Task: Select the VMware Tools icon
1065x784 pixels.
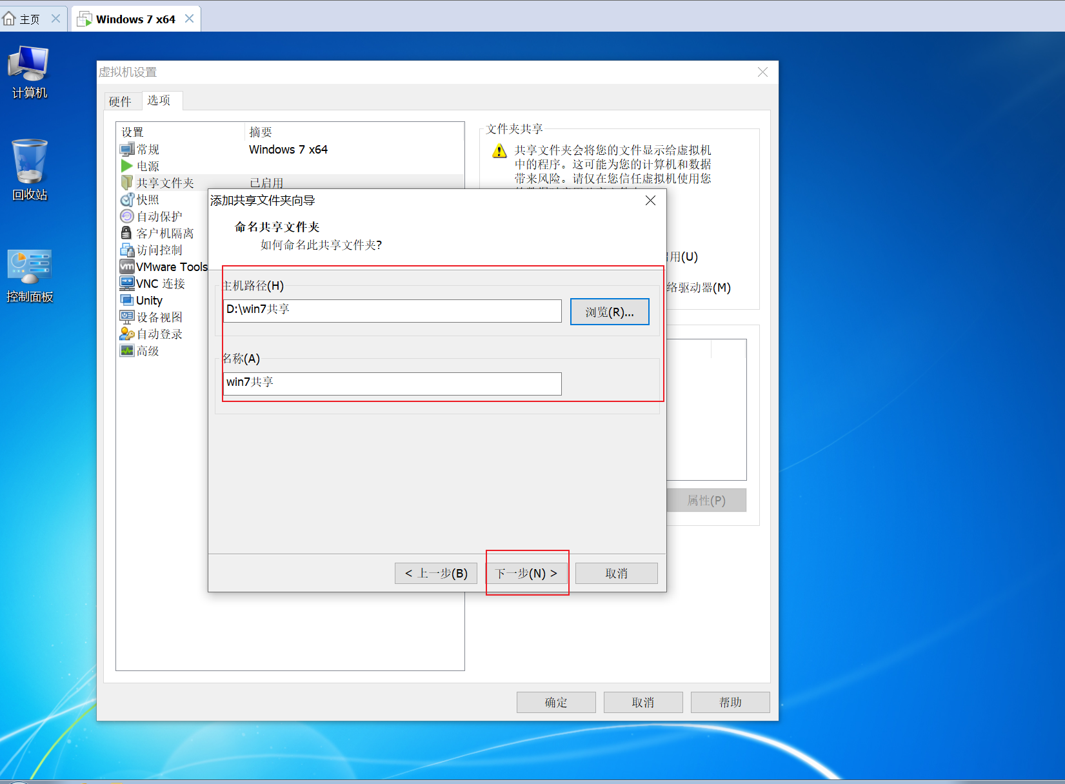Action: [x=127, y=266]
